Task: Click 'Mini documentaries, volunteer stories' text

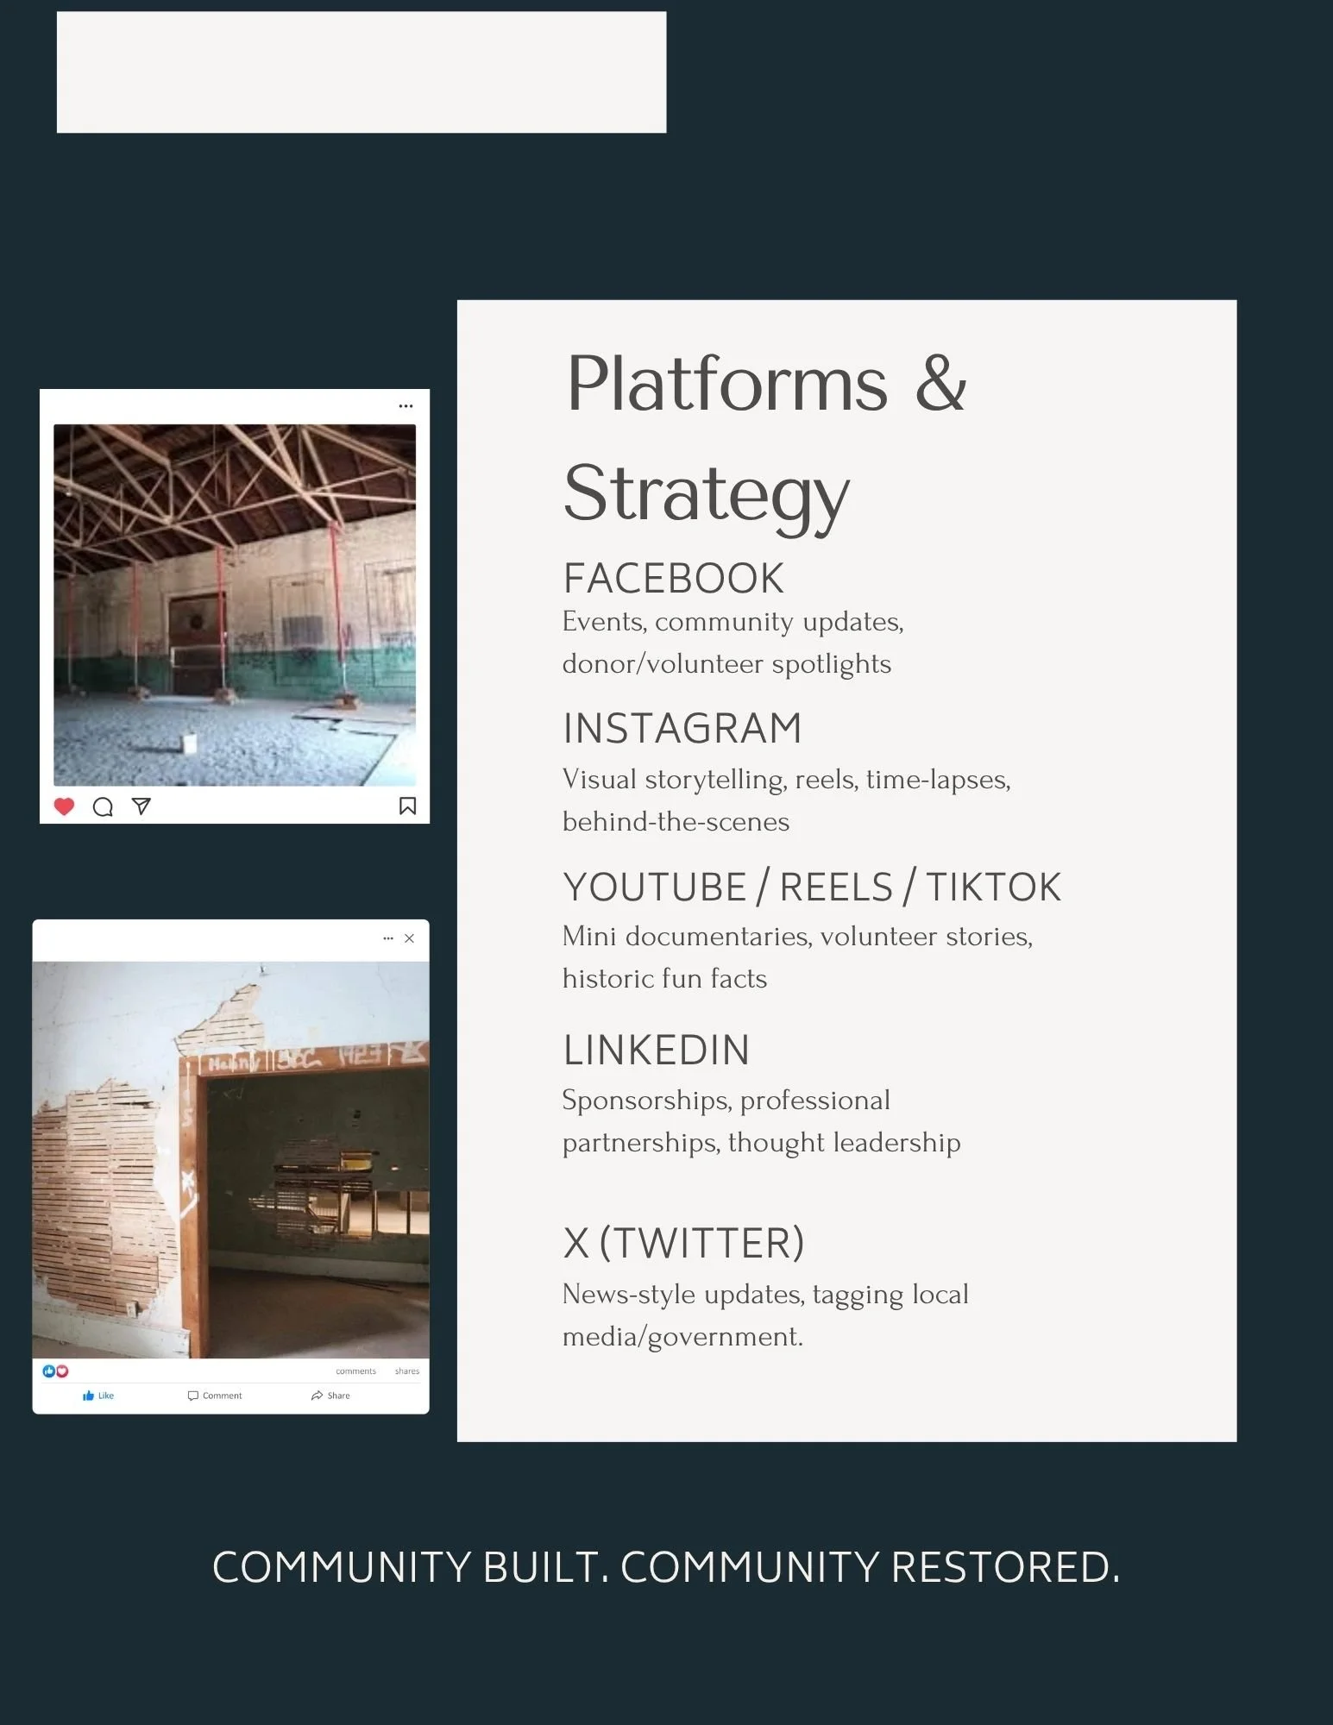Action: (x=797, y=937)
